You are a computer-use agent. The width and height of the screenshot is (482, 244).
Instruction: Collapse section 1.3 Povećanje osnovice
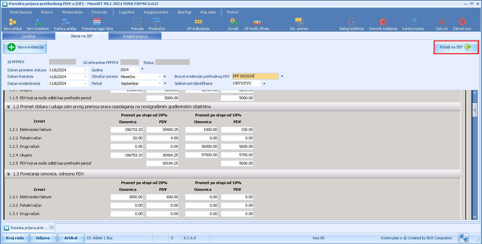click(8, 174)
